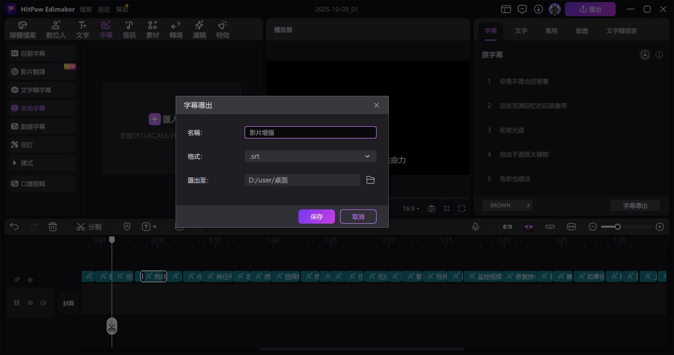Click the folder icon to browse export location
This screenshot has height=355, width=674.
coord(370,180)
